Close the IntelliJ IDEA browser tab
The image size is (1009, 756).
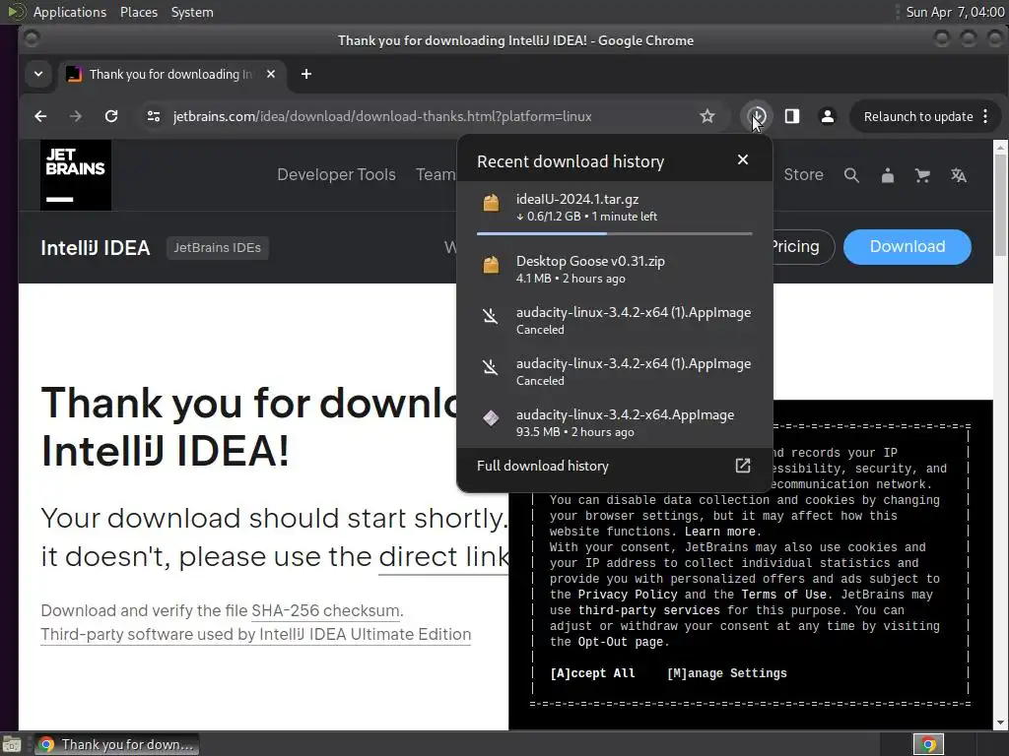[x=271, y=74]
